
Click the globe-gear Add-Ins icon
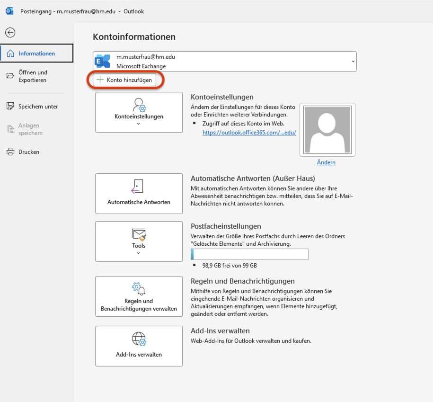(139, 339)
